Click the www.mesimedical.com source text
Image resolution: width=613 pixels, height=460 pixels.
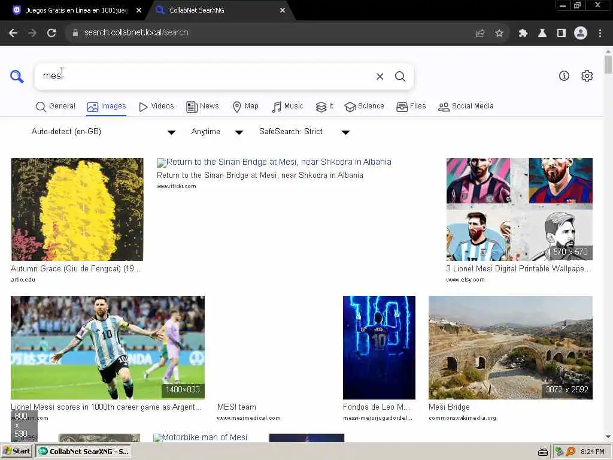click(x=248, y=418)
